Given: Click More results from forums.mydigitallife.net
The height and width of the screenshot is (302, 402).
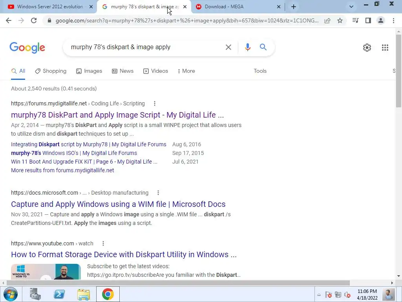Looking at the screenshot, I should 62,170.
